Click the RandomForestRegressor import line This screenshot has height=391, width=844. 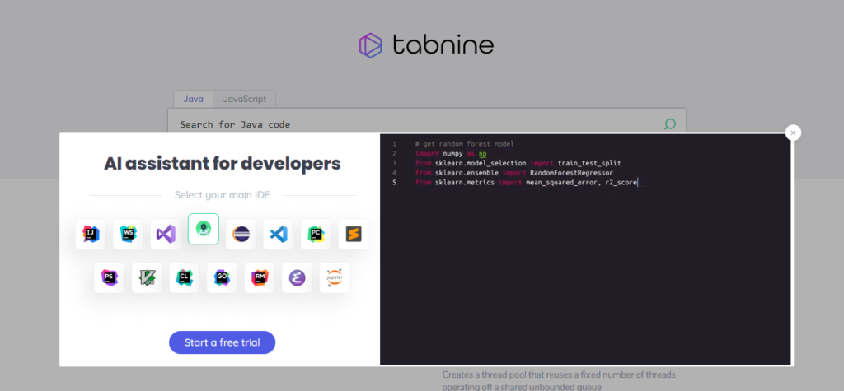513,173
